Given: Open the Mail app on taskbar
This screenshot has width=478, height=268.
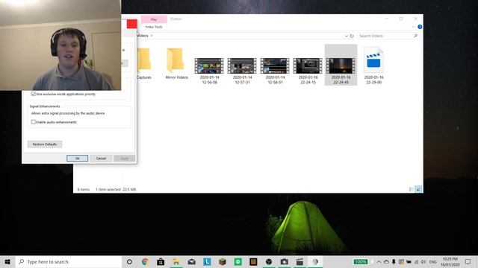Looking at the screenshot, I should click(191, 261).
